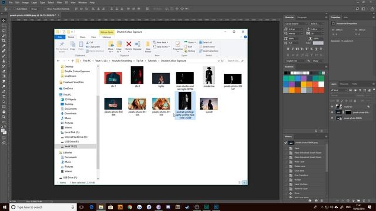Open Explorer help question mark icon
Image resolution: width=376 pixels, height=211 pixels.
246,37
